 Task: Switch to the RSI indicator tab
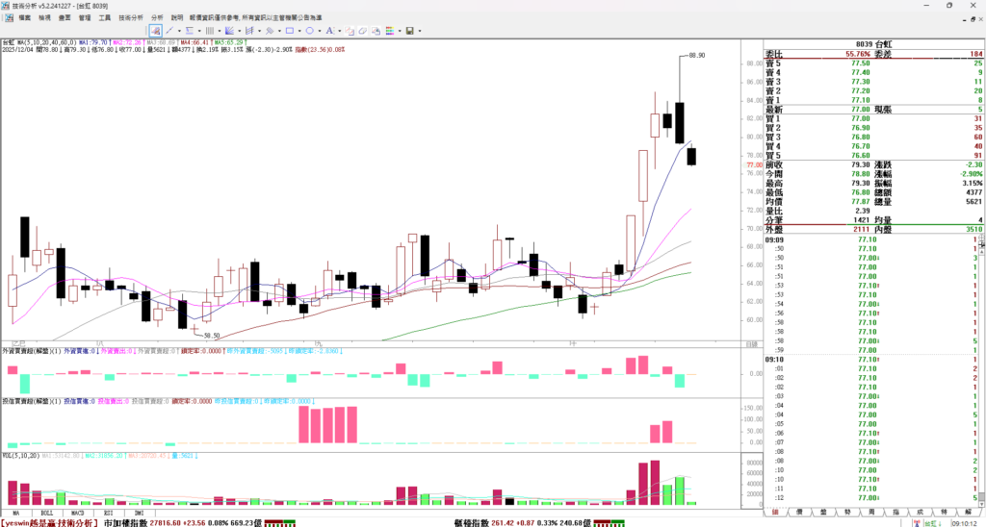click(x=107, y=514)
